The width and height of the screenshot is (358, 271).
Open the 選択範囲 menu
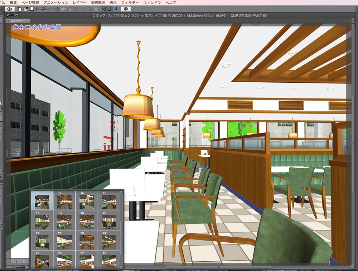(98, 3)
